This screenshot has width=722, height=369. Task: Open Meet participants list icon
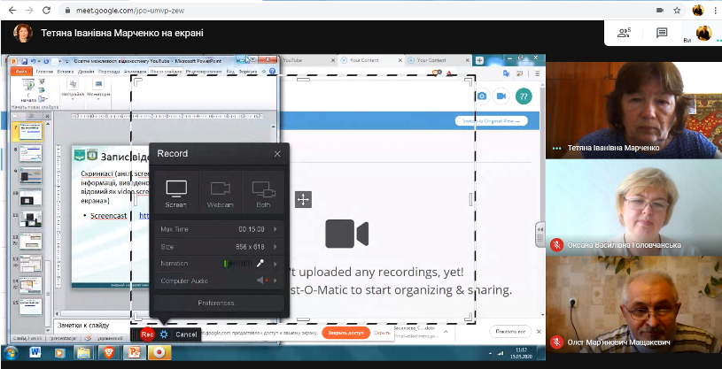(x=624, y=33)
